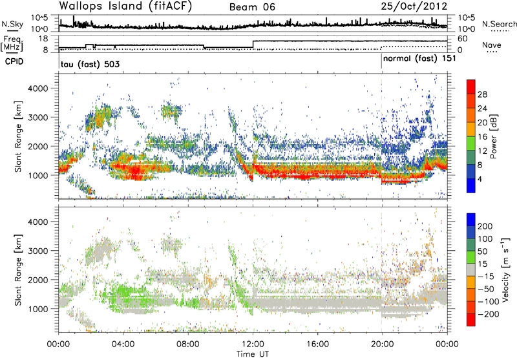This screenshot has width=517, height=358.
Task: Click the "60" tick on Nave axis
Action: click(462, 39)
